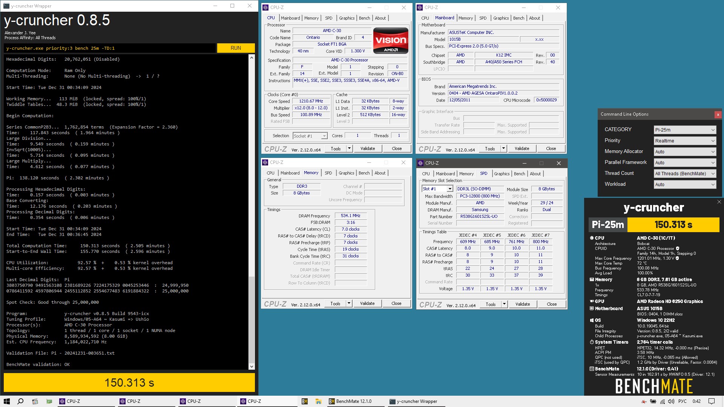Close the Command Line Options panel

718,115
